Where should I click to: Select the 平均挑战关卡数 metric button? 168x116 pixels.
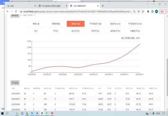point(95,24)
